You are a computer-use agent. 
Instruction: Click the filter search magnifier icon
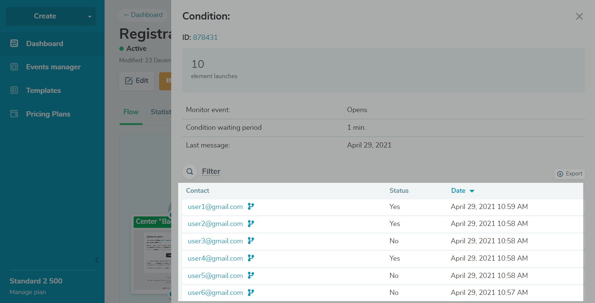coord(190,171)
